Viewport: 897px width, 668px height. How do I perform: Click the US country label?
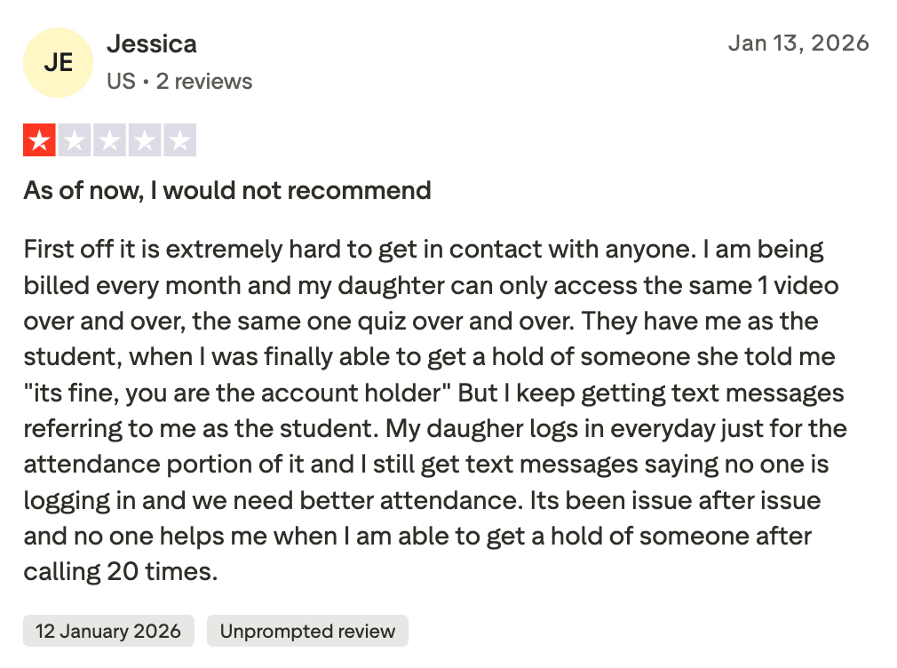(x=121, y=82)
